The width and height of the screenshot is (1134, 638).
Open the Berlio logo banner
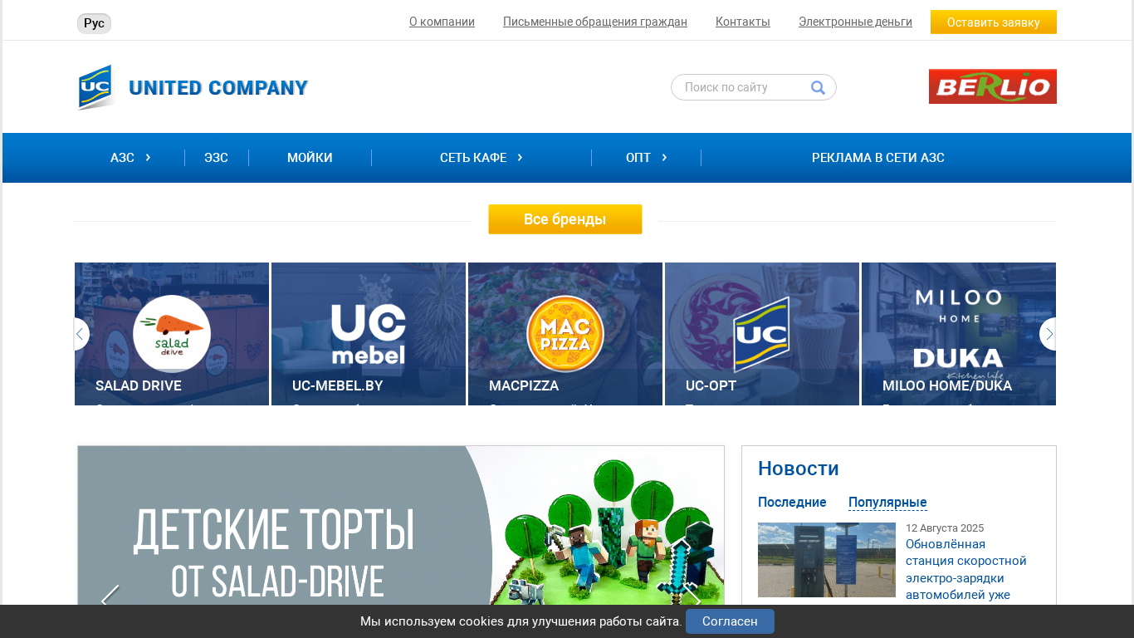point(992,86)
